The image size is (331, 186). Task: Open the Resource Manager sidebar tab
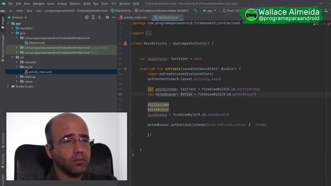3,48
